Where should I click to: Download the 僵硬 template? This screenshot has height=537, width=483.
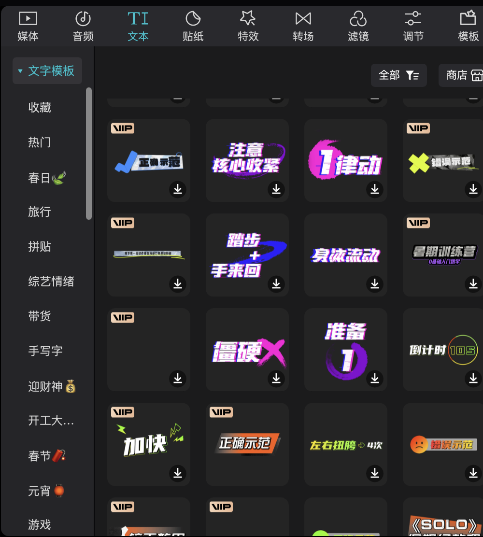point(276,379)
